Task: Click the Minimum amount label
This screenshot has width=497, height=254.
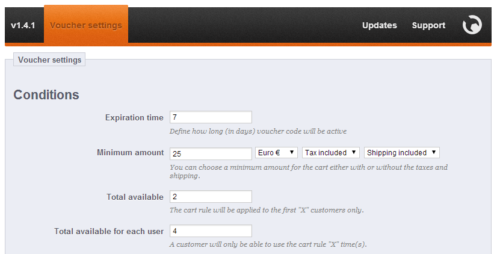Action: 130,153
